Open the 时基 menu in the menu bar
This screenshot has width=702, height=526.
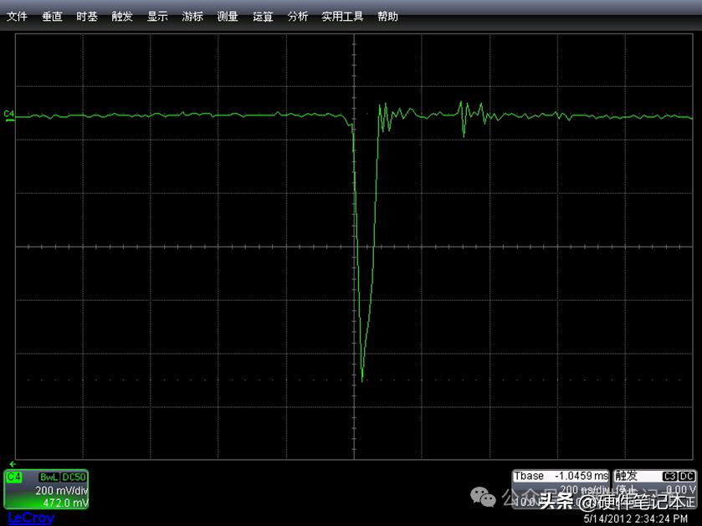[x=86, y=15]
